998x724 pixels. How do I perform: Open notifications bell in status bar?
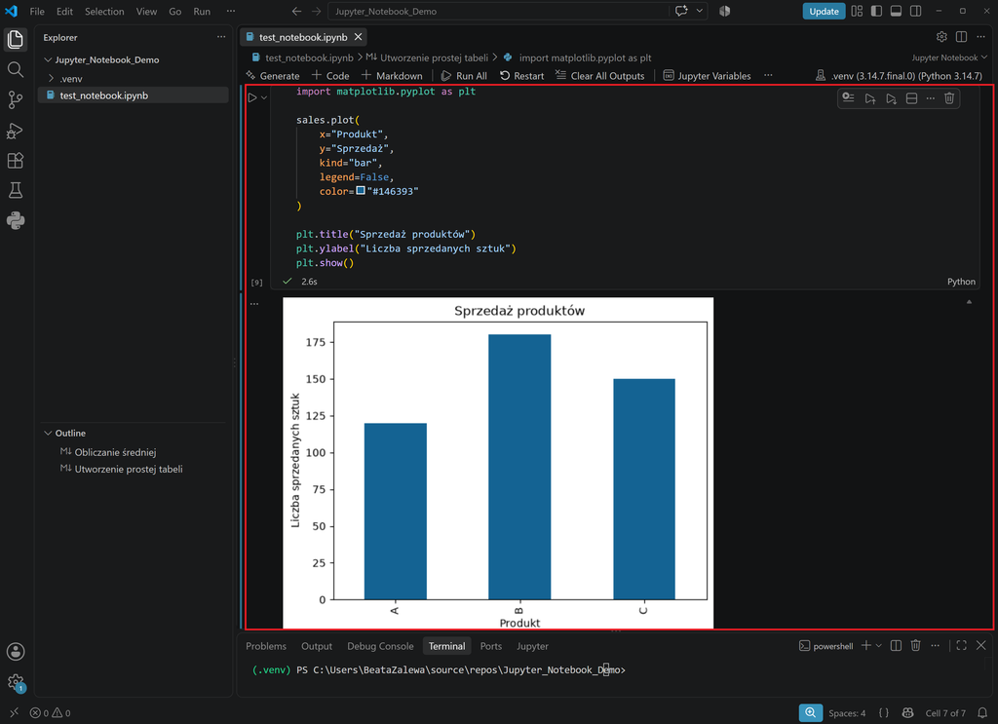(x=982, y=712)
